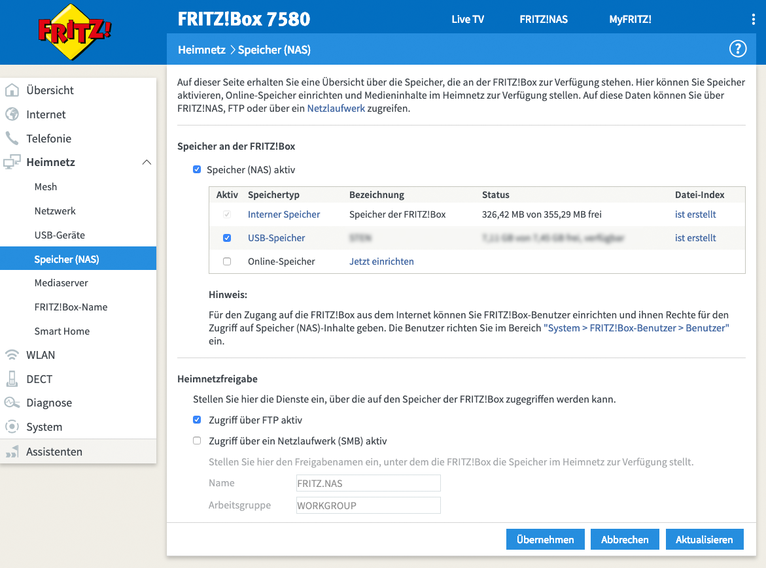766x568 pixels.
Task: Click the Assistenten wizard icon
Action: point(12,452)
